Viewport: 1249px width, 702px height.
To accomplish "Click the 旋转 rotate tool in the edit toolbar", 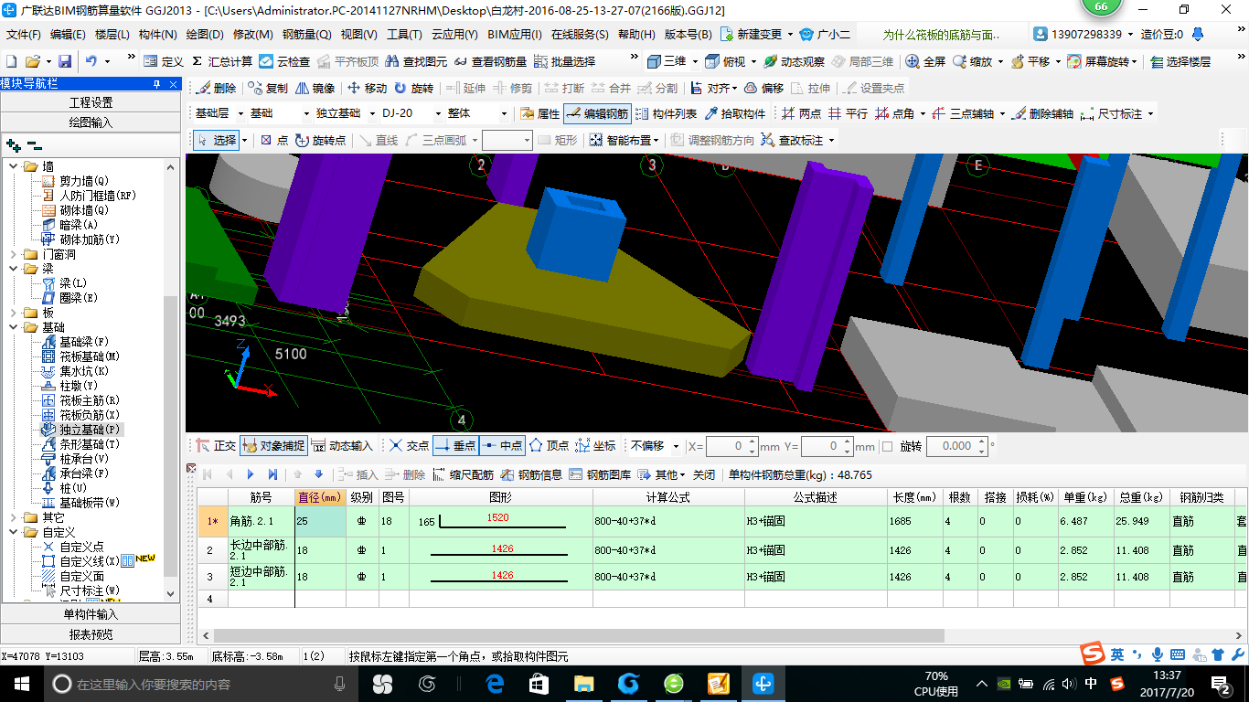I will (x=414, y=89).
